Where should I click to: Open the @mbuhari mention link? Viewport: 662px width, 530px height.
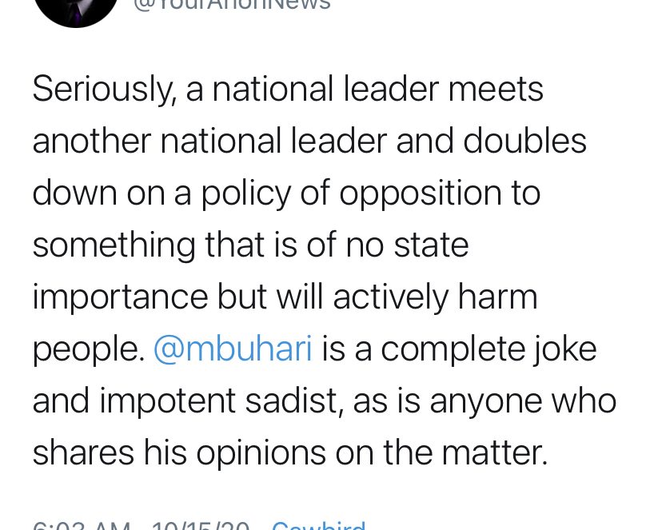[233, 349]
